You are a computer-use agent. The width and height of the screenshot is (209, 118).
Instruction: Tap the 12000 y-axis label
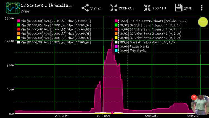click(x=9, y=41)
